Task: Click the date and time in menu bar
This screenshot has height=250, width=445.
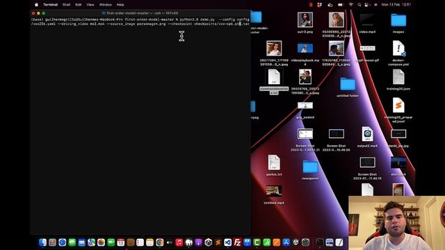Action: pyautogui.click(x=396, y=5)
